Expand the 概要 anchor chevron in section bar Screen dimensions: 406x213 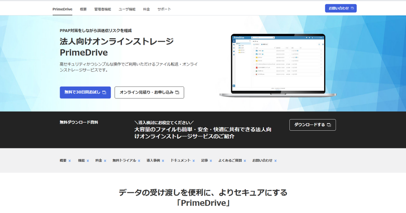tap(69, 161)
